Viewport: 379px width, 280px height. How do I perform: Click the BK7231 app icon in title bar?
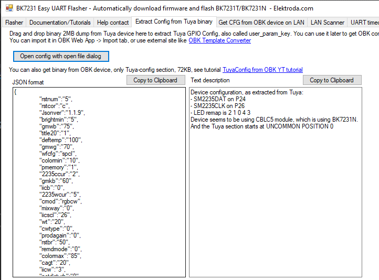tap(9, 8)
